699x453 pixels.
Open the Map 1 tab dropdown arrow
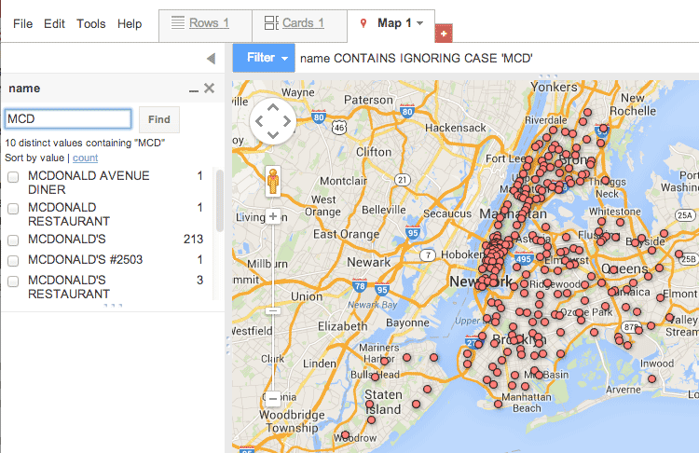[x=420, y=23]
